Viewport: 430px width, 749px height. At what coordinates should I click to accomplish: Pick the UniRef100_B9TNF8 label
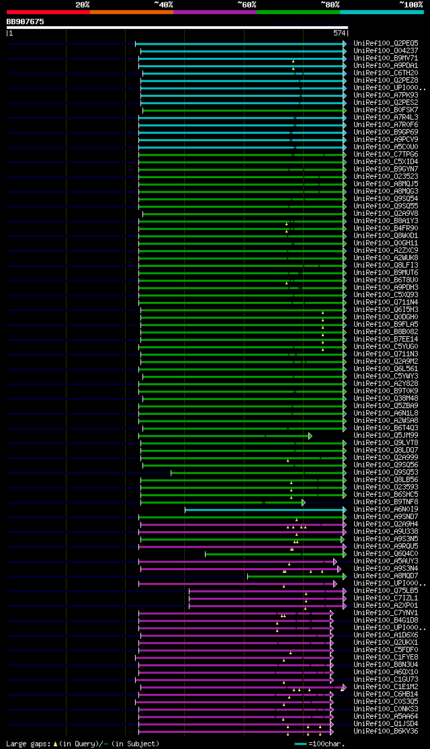(x=386, y=502)
